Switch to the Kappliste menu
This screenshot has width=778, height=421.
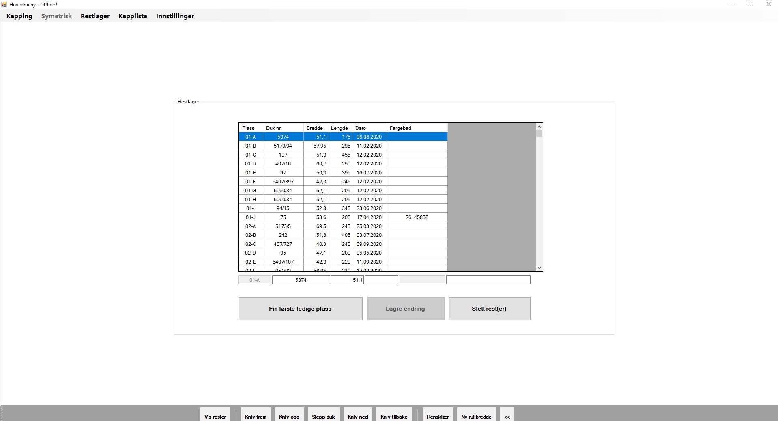[133, 16]
